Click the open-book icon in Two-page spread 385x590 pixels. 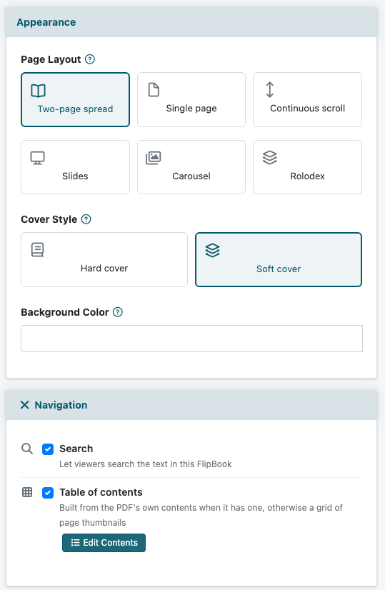(x=38, y=91)
